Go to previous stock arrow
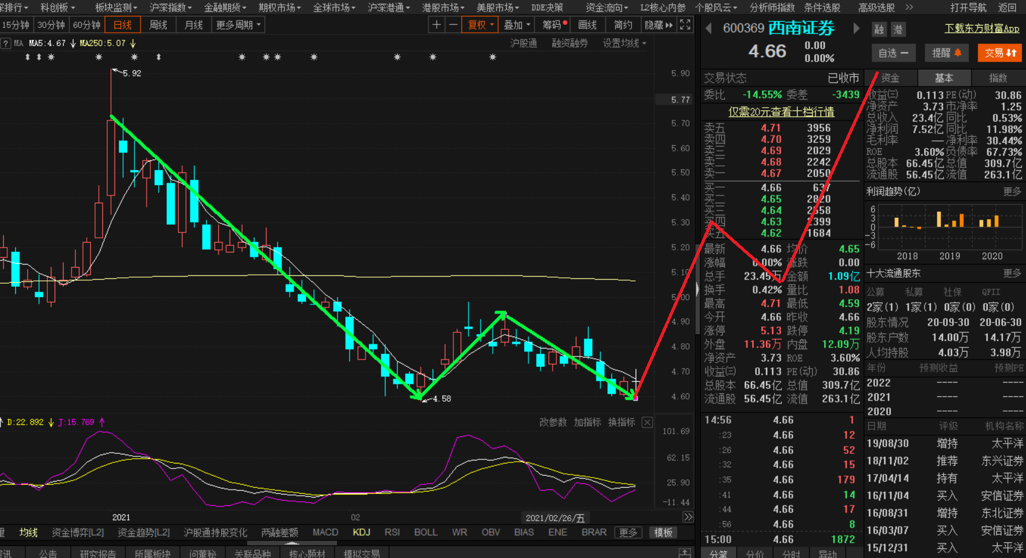The image size is (1026, 558). tap(708, 28)
